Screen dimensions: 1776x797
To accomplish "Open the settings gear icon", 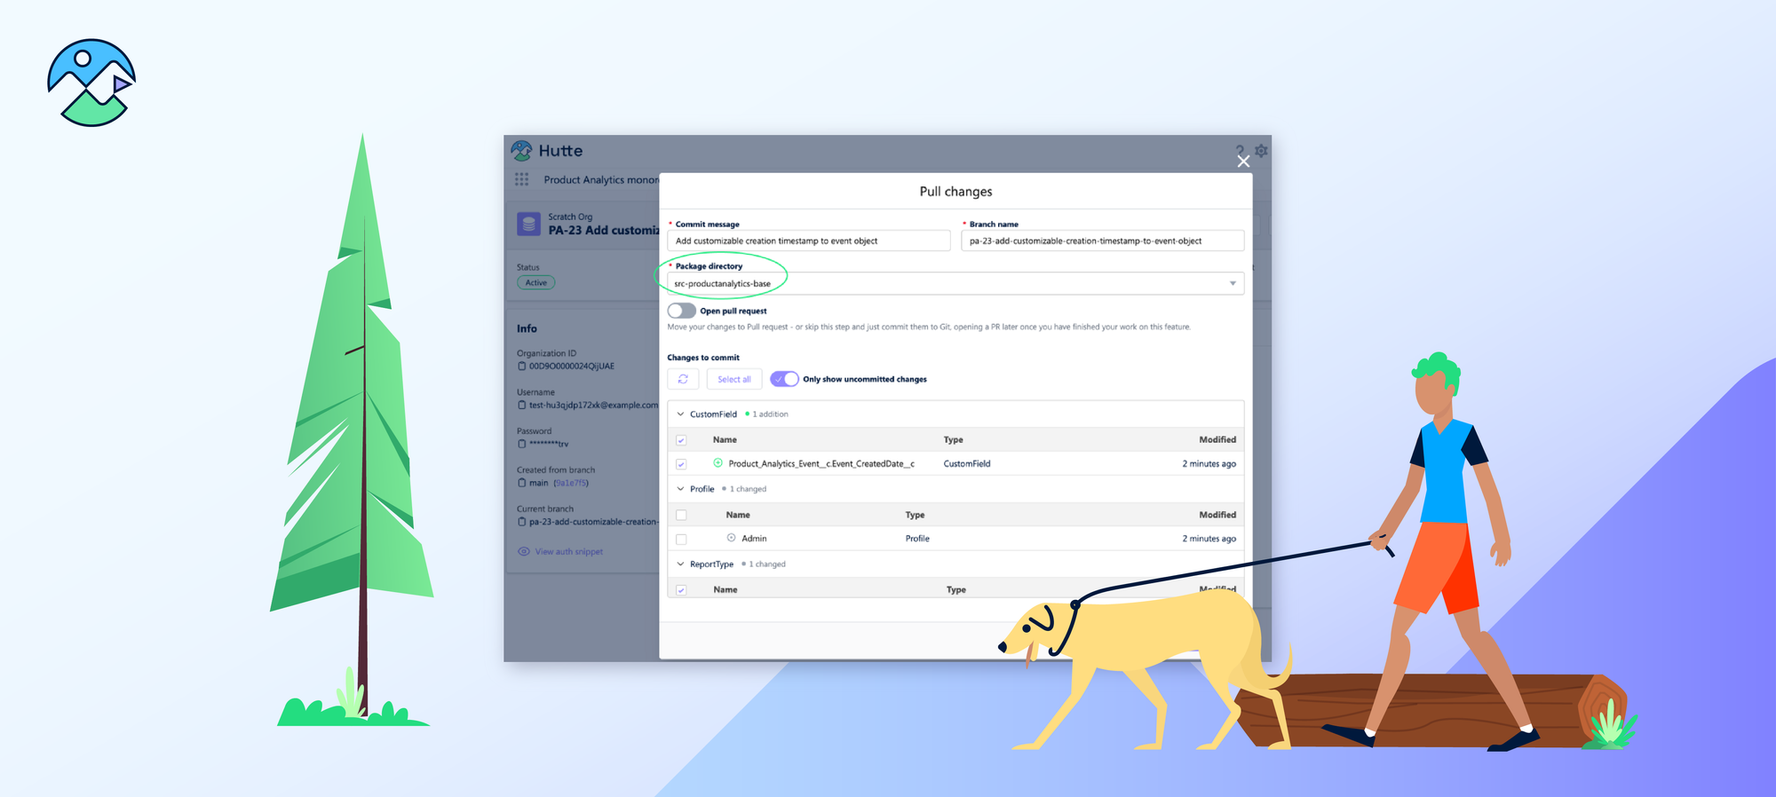I will [x=1261, y=151].
